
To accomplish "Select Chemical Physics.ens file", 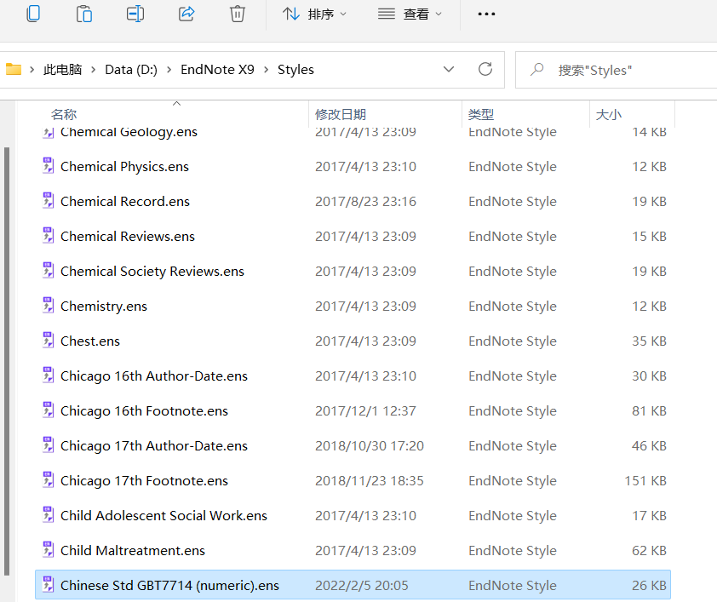I will tap(353, 166).
